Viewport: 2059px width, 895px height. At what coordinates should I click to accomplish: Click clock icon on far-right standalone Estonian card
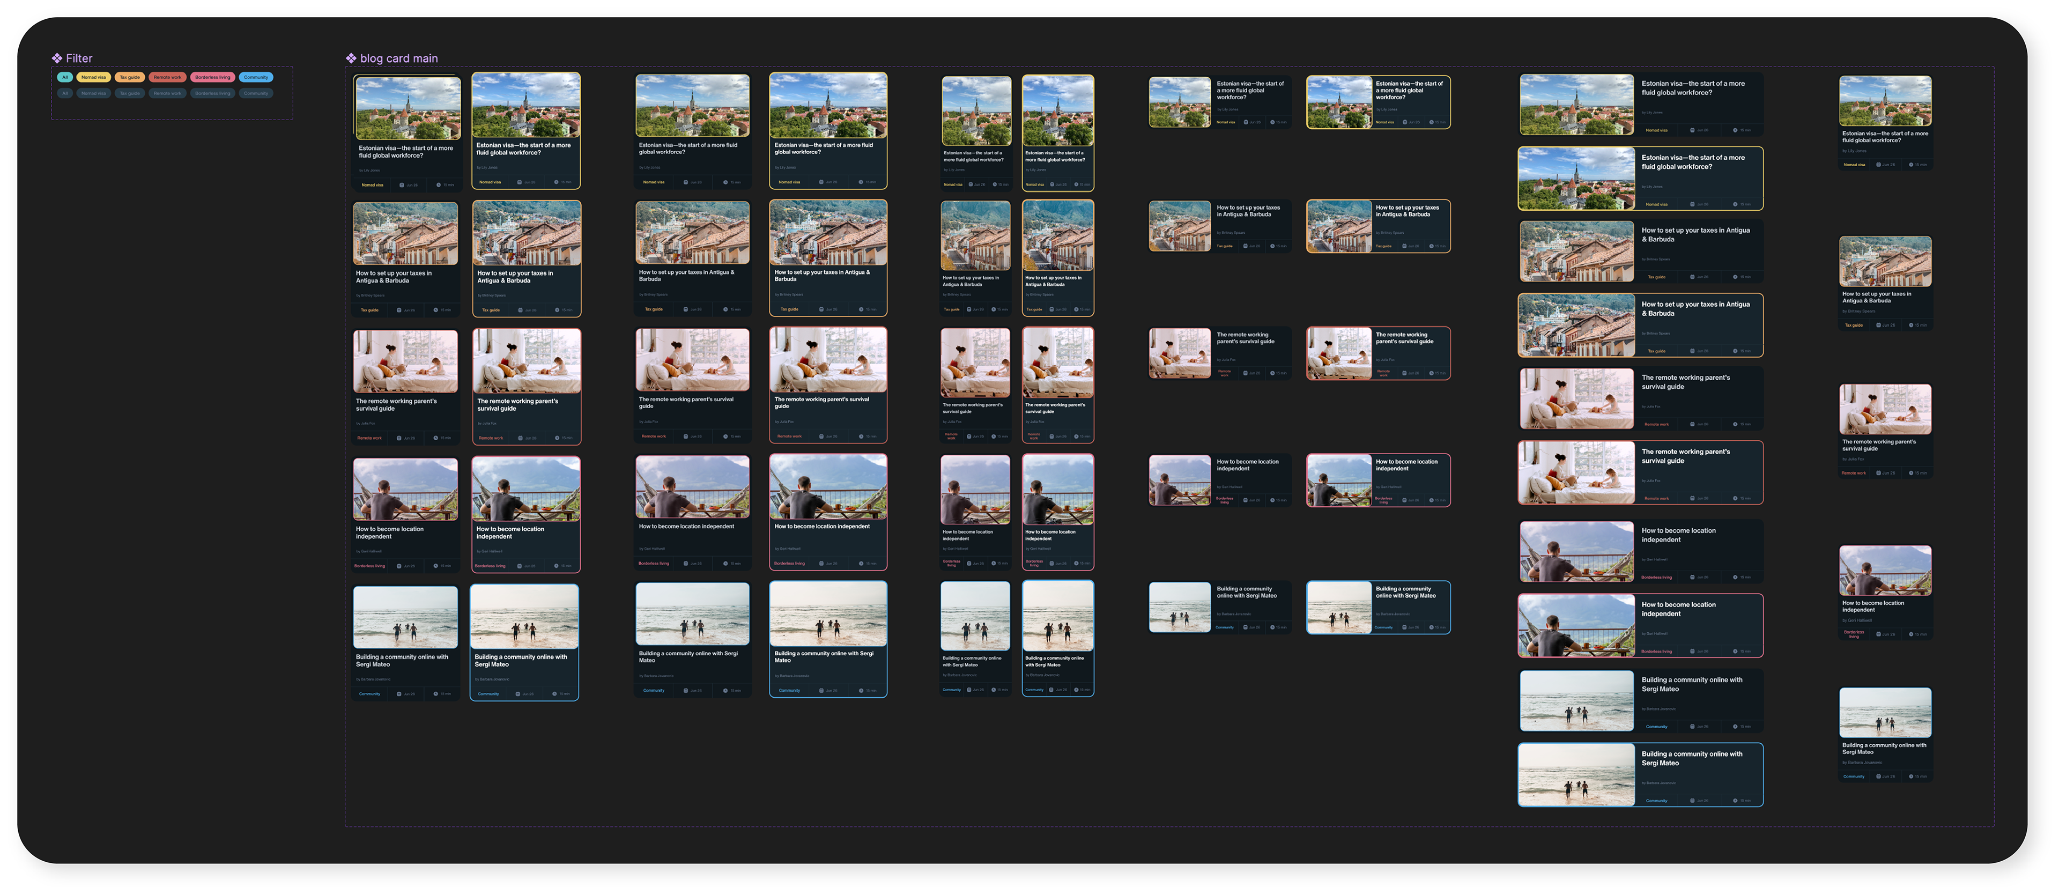tap(1911, 165)
